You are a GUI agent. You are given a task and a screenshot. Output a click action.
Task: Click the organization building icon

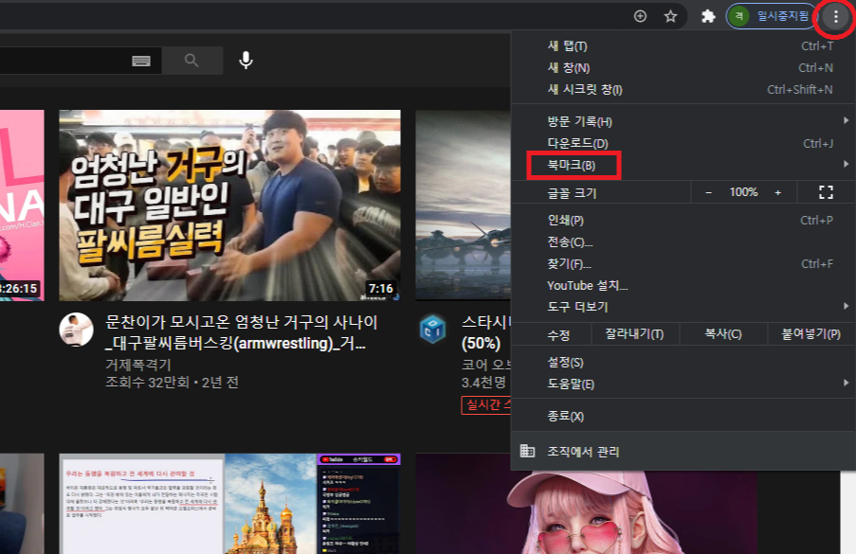pos(527,451)
